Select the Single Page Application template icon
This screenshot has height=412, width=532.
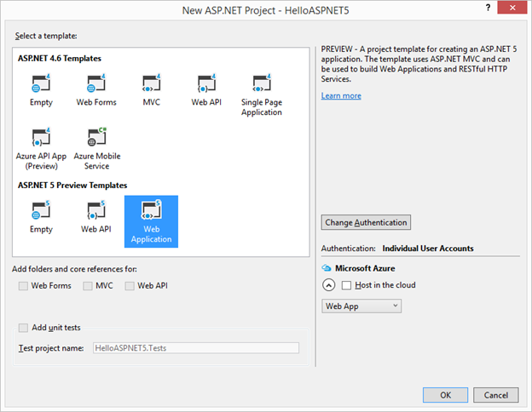point(262,83)
